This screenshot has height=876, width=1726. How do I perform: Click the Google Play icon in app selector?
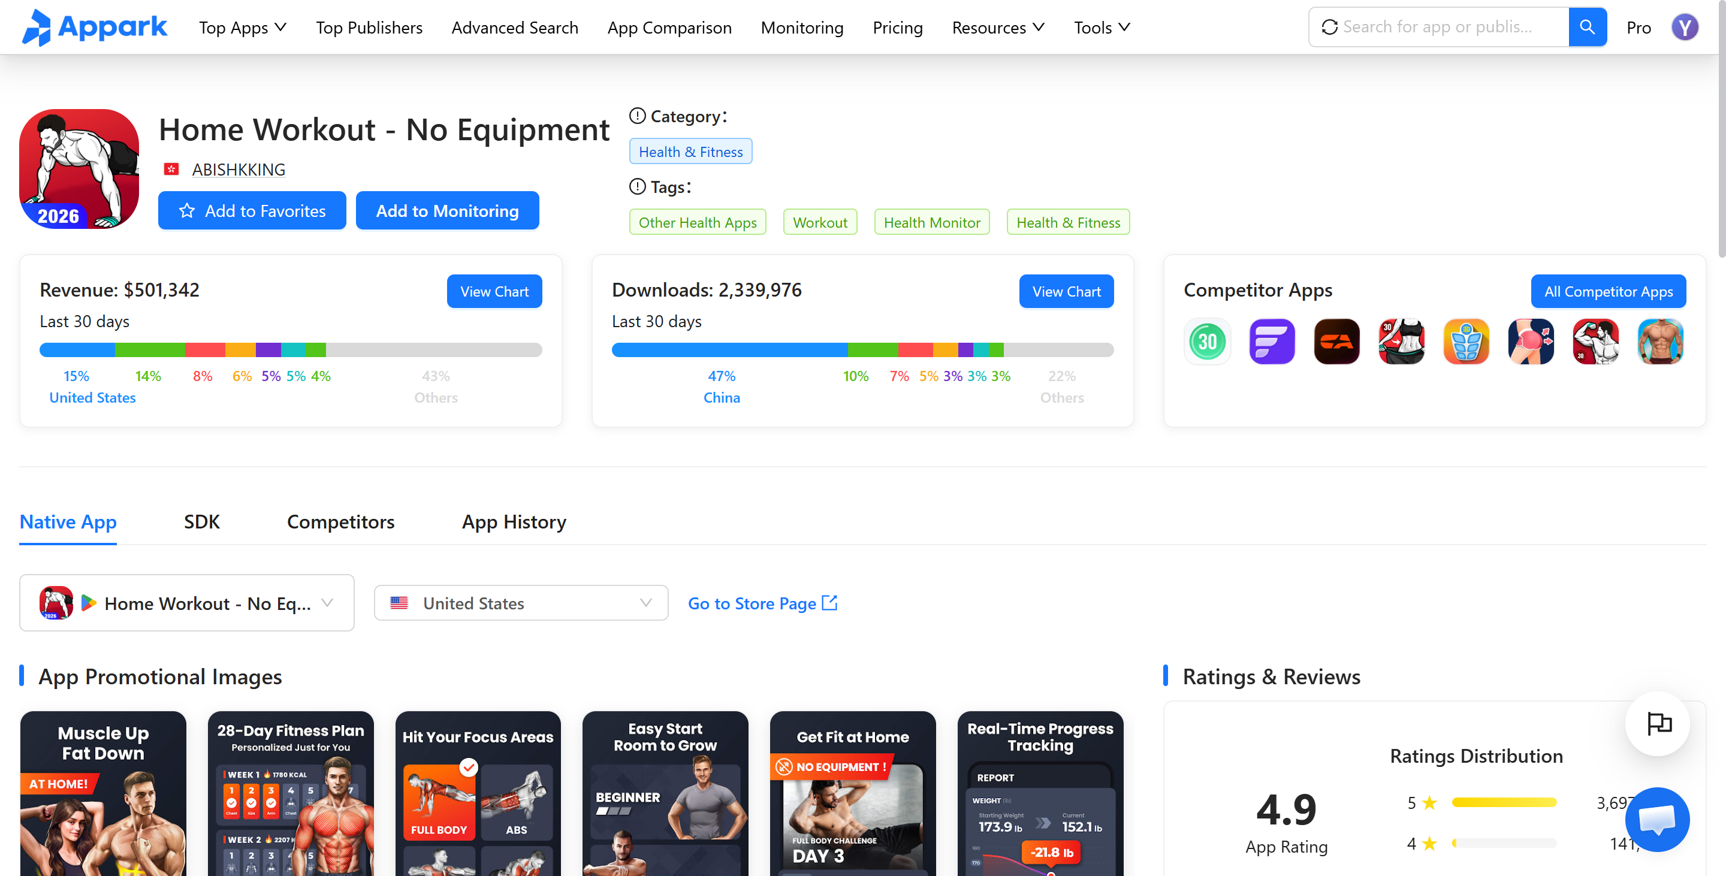pos(89,603)
